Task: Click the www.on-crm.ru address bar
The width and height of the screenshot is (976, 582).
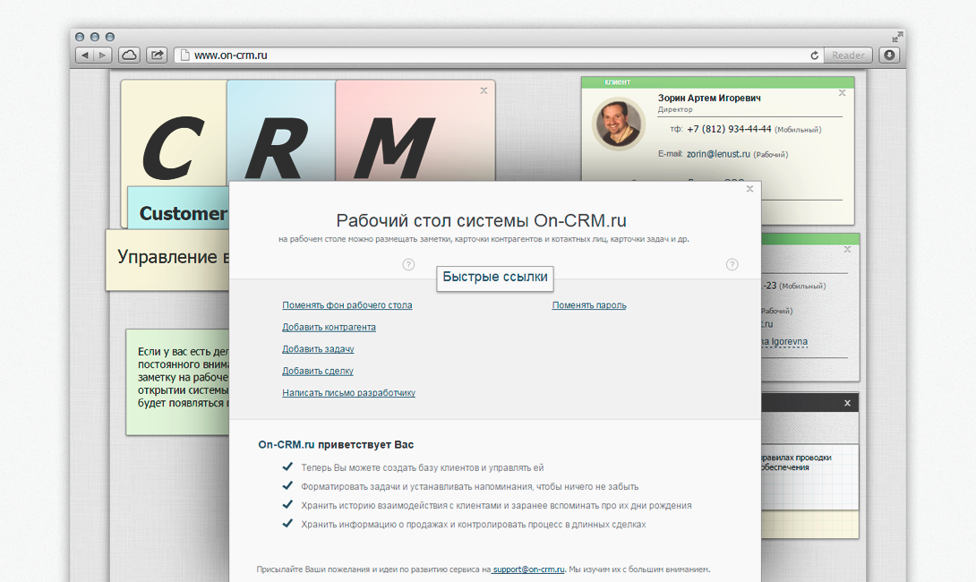Action: [x=498, y=56]
